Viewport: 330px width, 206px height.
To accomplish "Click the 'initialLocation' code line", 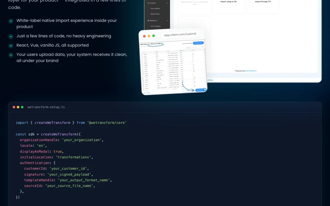I will [56, 157].
